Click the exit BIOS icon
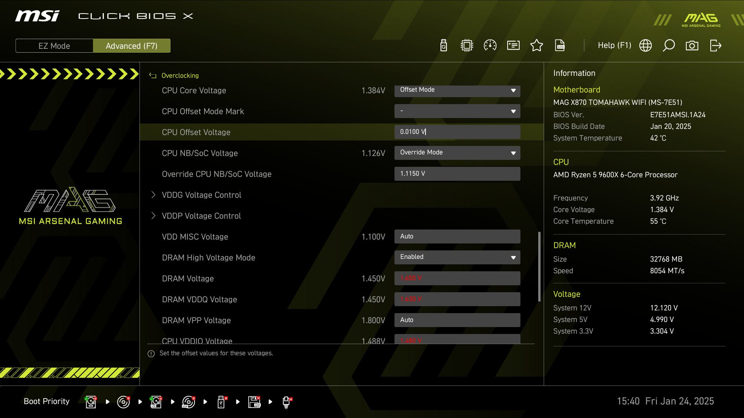 coord(715,46)
